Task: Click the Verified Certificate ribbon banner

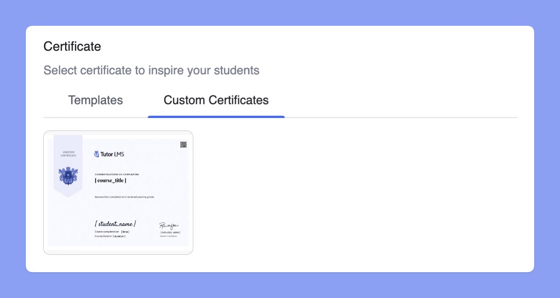Action: [68, 166]
